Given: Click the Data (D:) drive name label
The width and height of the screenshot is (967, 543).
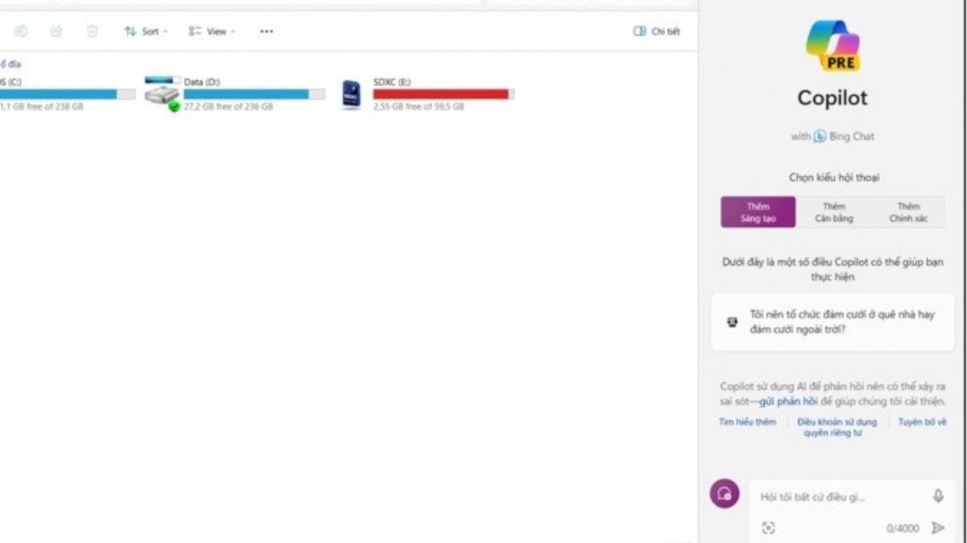Looking at the screenshot, I should 201,82.
